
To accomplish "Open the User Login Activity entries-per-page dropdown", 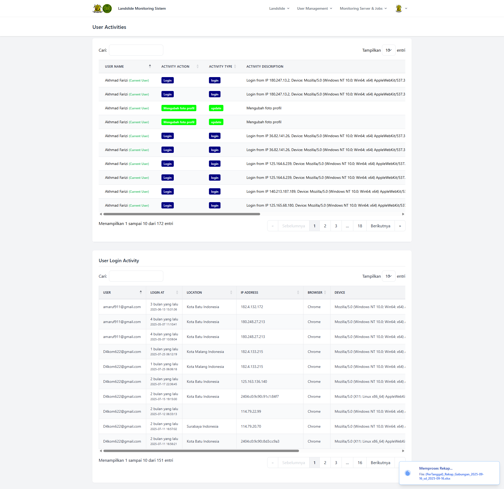I will point(388,276).
